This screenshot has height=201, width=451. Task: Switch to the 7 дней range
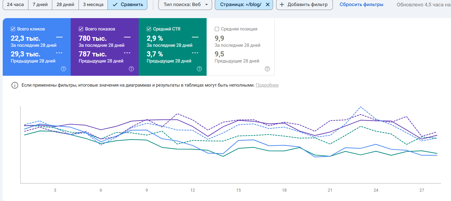40,5
